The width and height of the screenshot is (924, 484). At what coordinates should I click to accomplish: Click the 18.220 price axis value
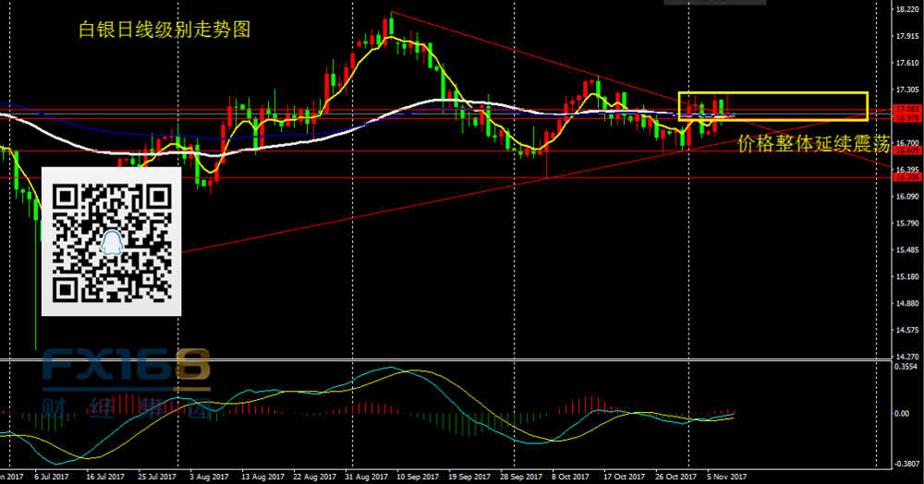[x=905, y=10]
